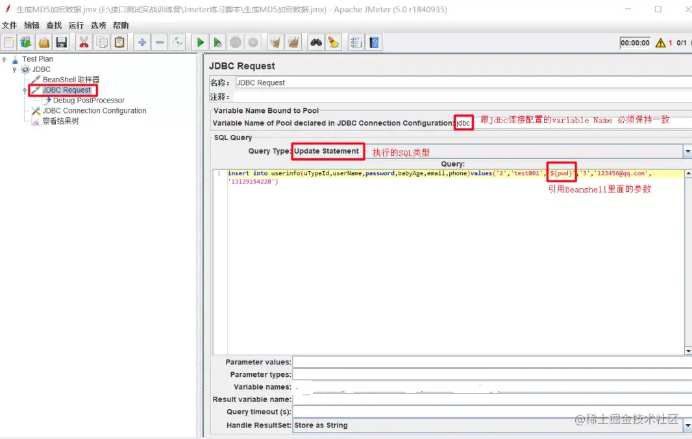Click the Query timeout (s) field
Image resolution: width=692 pixels, height=439 pixels.
492,411
